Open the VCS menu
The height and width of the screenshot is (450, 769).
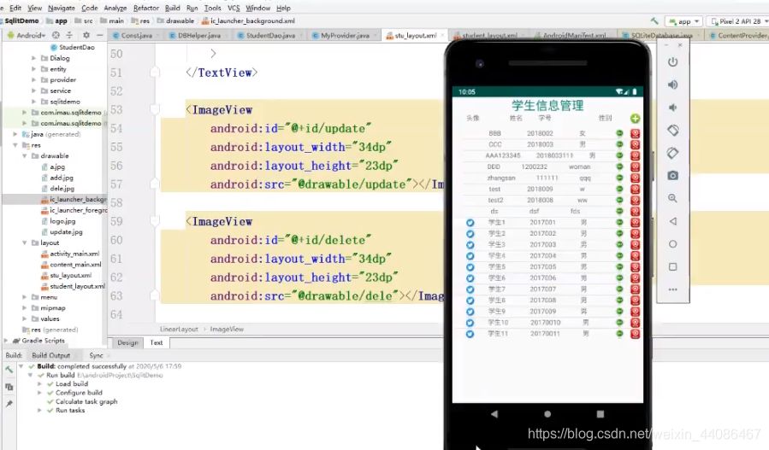[x=234, y=8]
